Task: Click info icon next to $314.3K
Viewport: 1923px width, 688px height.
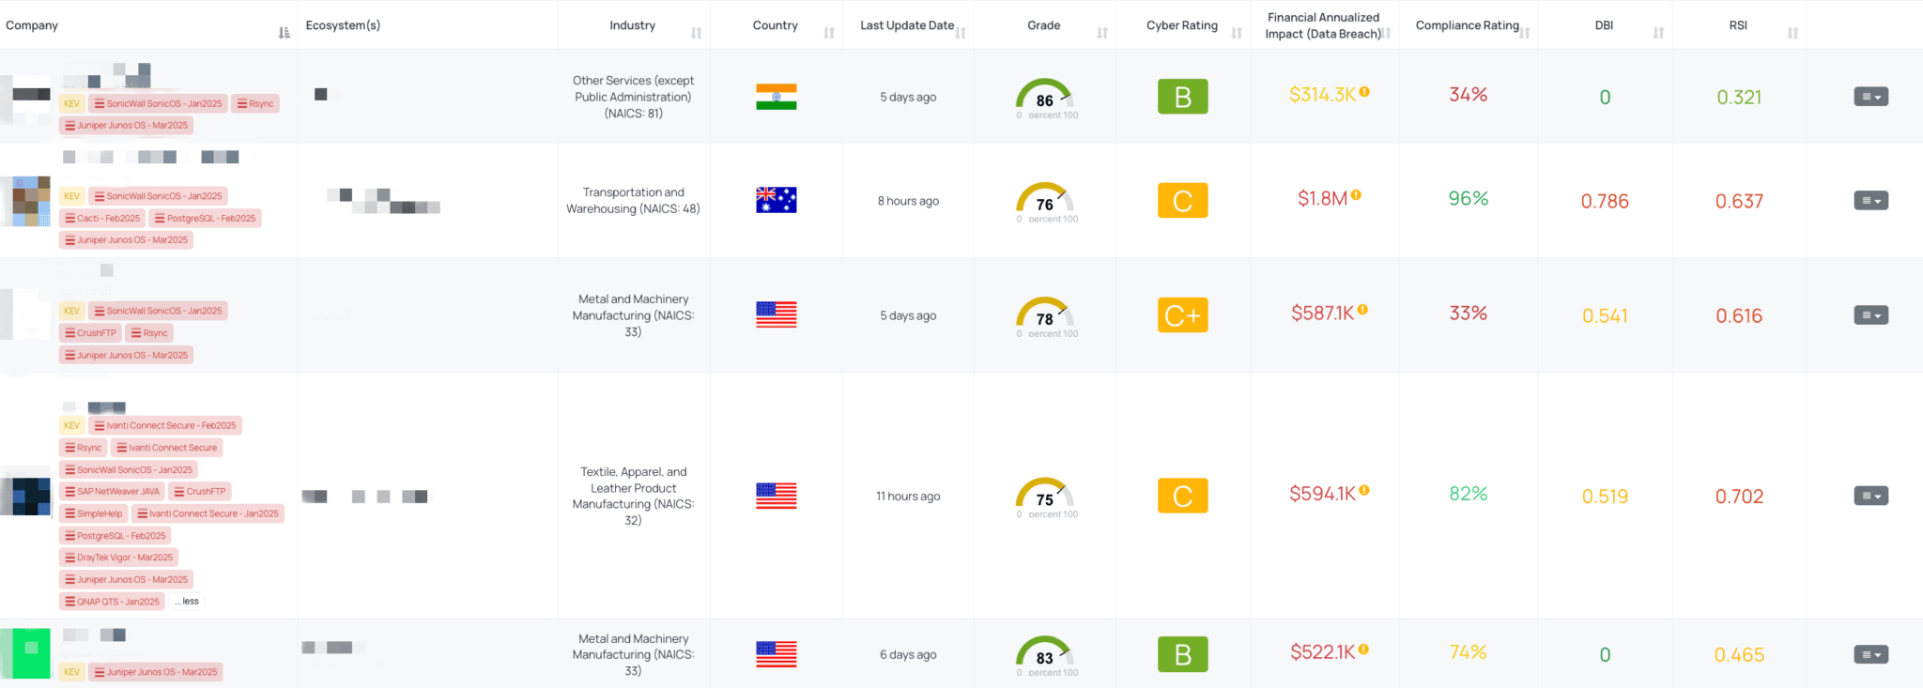Action: (1364, 92)
